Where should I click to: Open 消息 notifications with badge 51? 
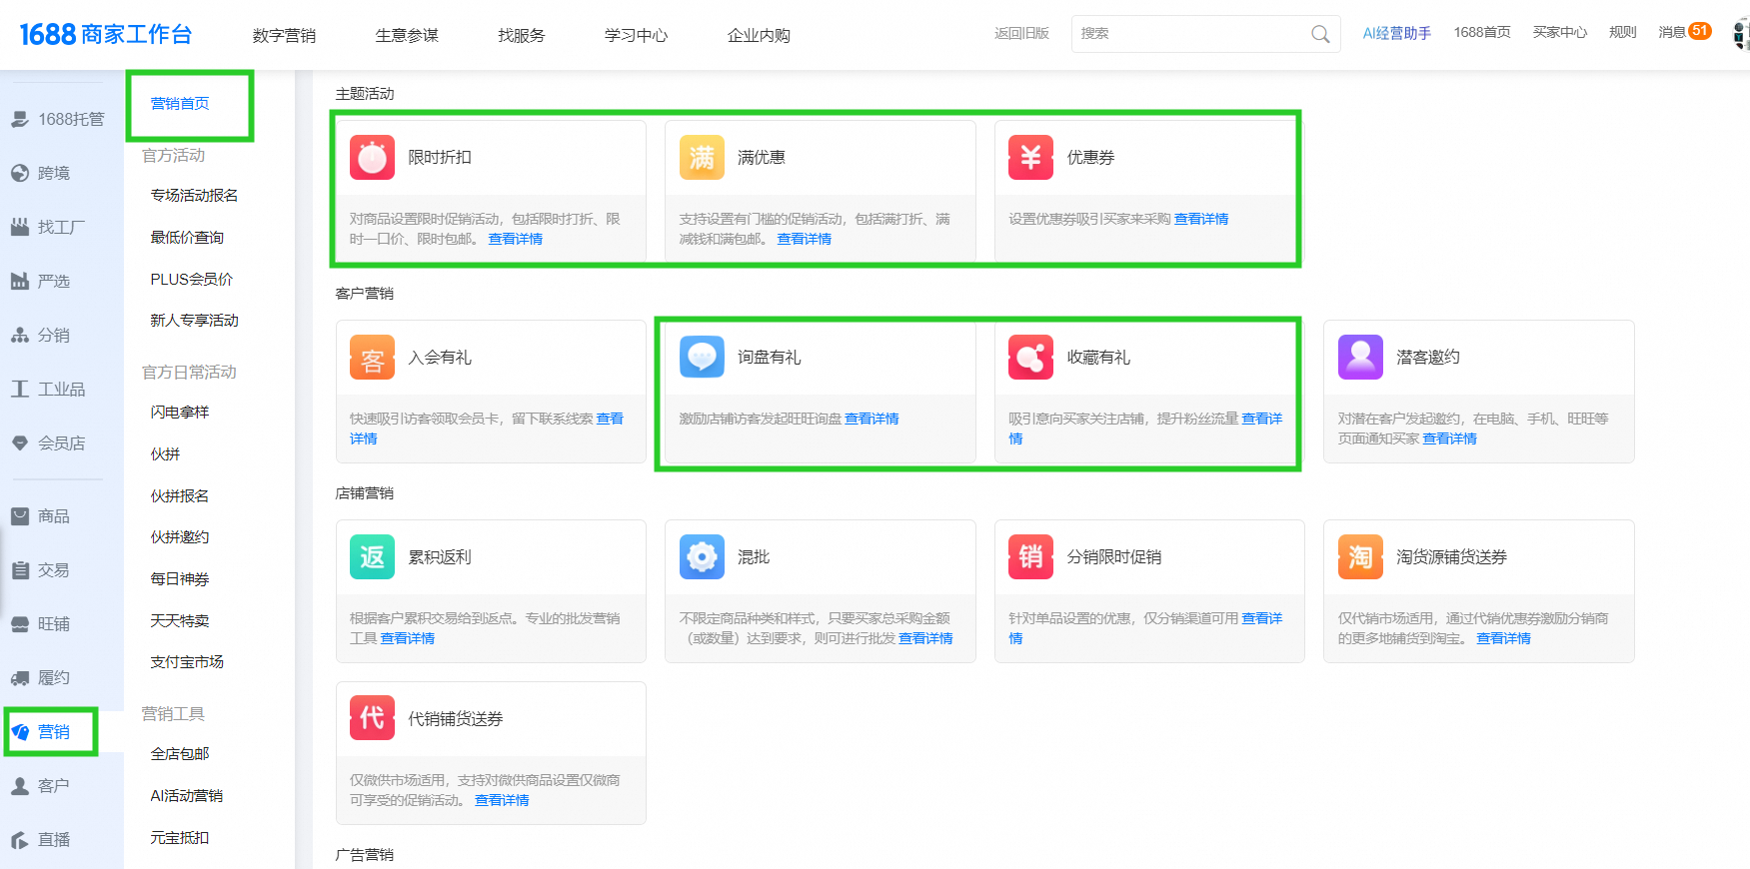coord(1684,32)
